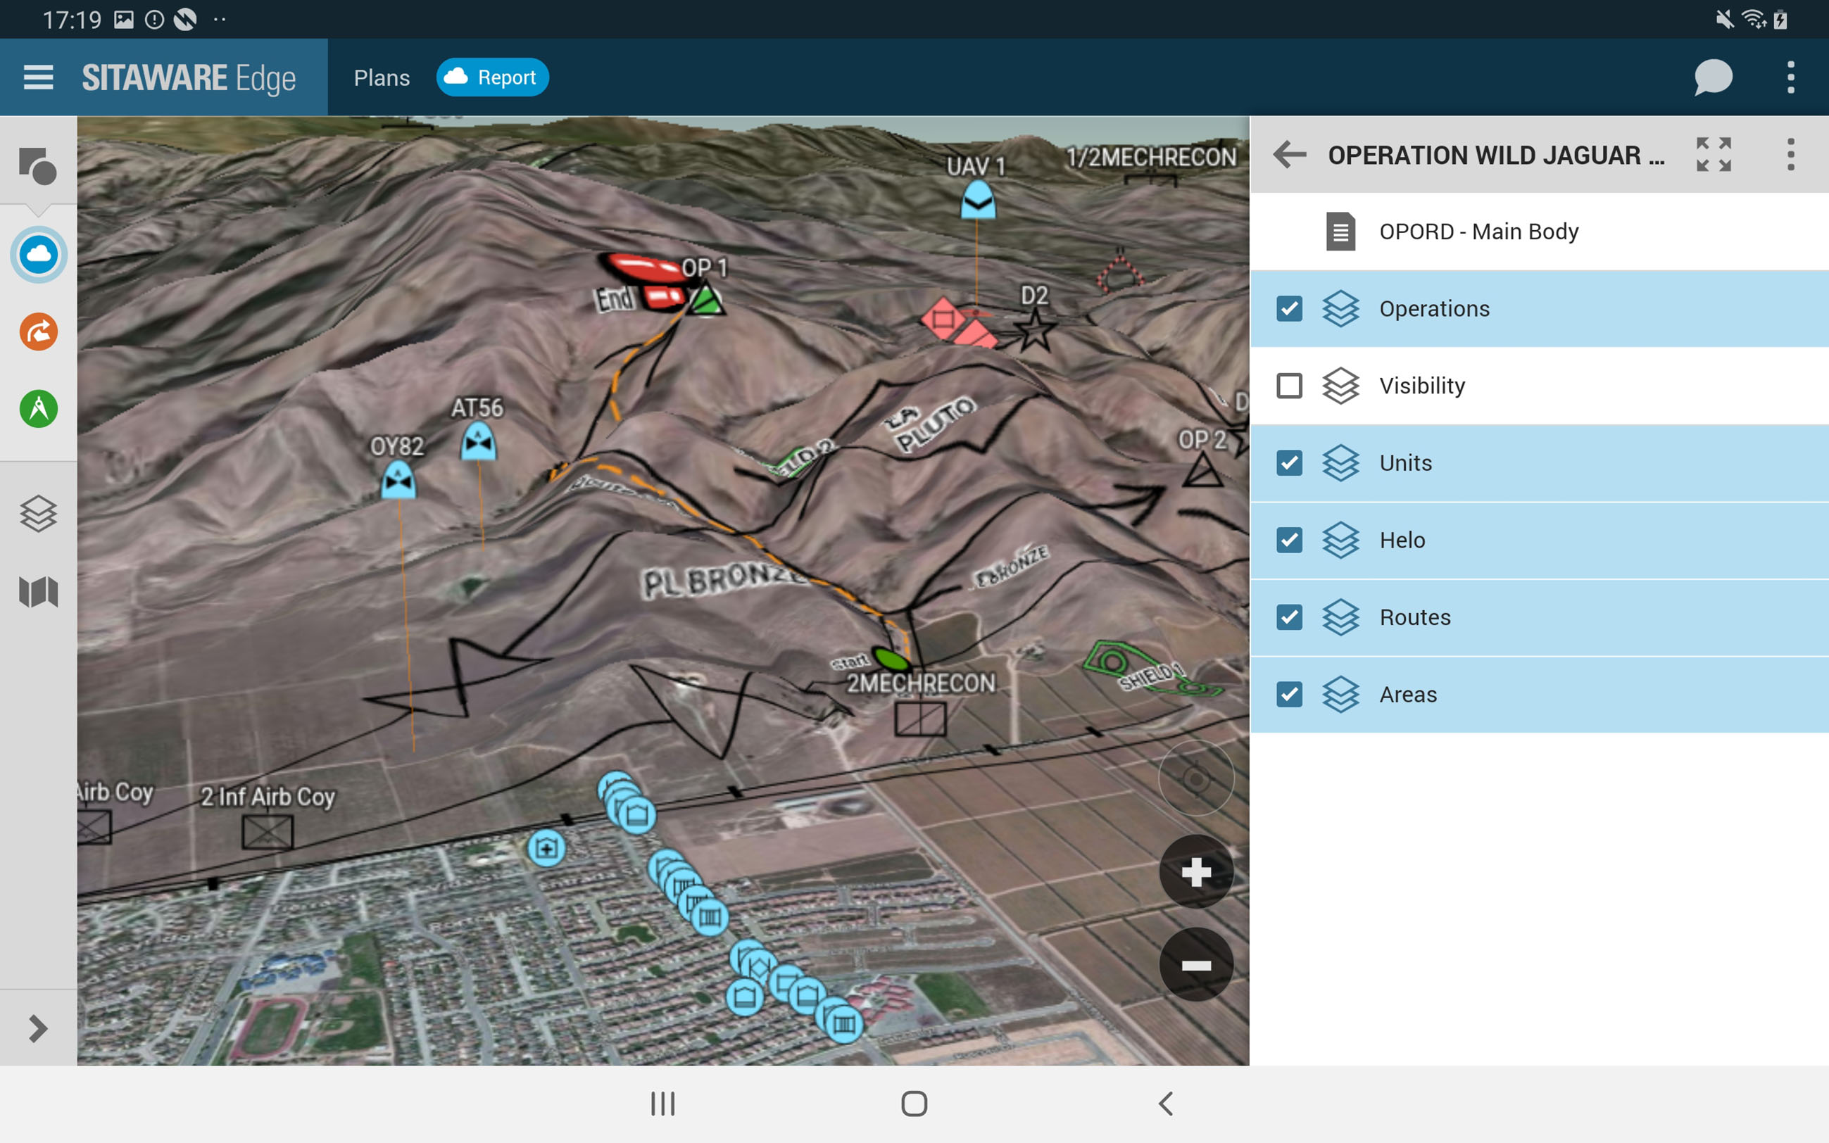Screen dimensions: 1829x1143
Task: Click the Units layer name
Action: [1406, 462]
